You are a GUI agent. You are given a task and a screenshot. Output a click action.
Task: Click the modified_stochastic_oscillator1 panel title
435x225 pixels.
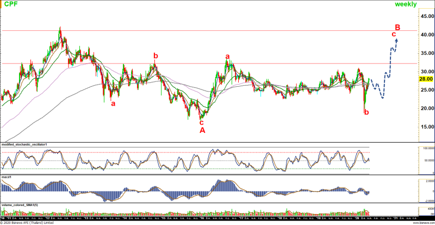pyautogui.click(x=26, y=144)
